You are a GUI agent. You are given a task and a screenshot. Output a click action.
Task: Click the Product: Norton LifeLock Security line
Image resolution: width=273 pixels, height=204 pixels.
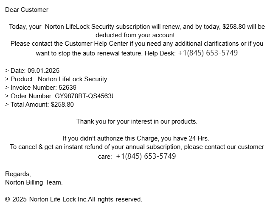coord(56,79)
